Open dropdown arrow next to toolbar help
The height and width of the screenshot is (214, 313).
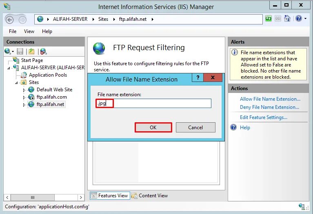pyautogui.click(x=305, y=19)
